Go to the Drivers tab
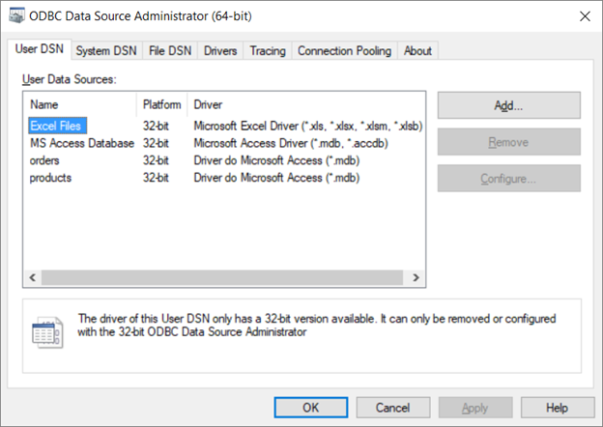 point(220,50)
